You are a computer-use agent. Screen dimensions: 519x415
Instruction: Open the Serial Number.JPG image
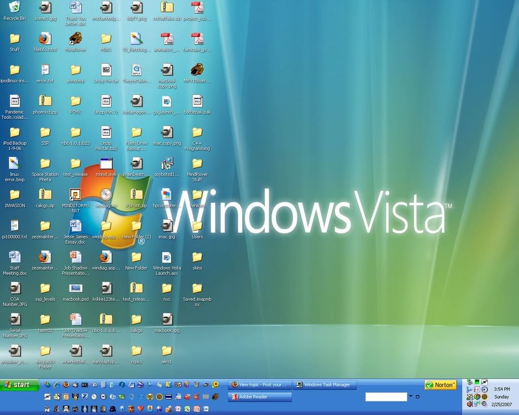15,325
